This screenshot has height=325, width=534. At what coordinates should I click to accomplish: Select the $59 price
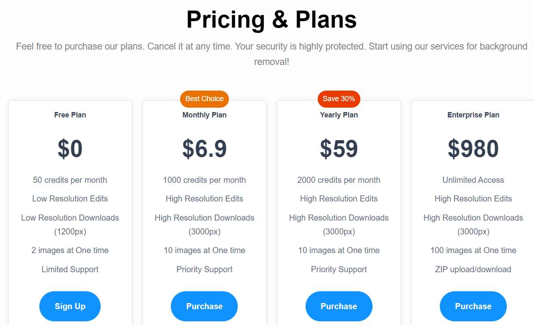tap(339, 149)
